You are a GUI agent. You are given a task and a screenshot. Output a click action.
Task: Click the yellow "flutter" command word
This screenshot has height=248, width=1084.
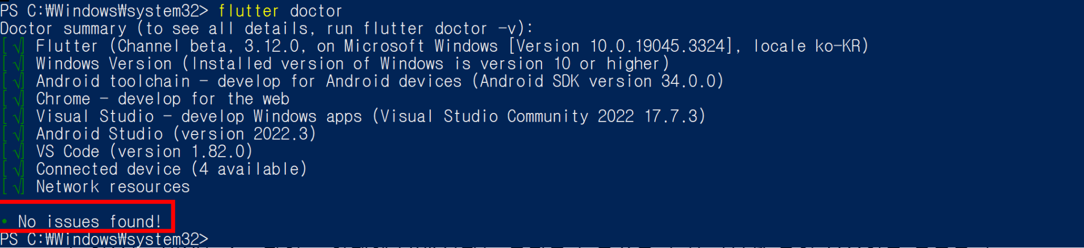(248, 11)
